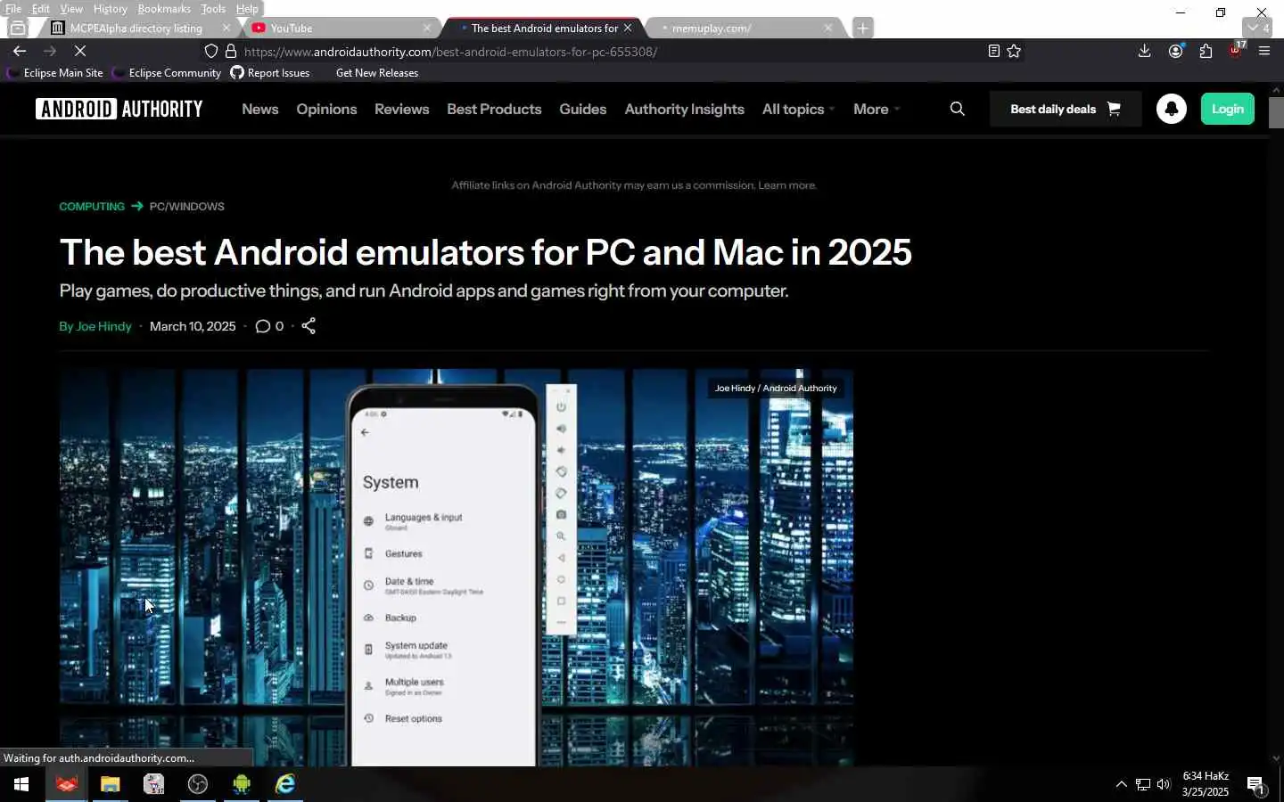Open the browser hamburger menu
The image size is (1284, 802).
[x=1263, y=51]
